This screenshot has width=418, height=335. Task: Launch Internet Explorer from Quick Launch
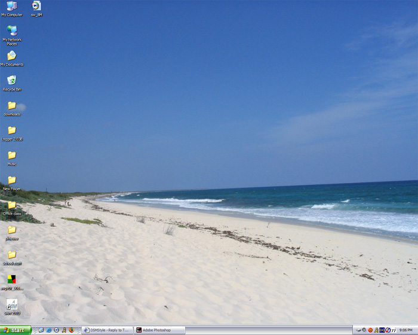coord(49,330)
